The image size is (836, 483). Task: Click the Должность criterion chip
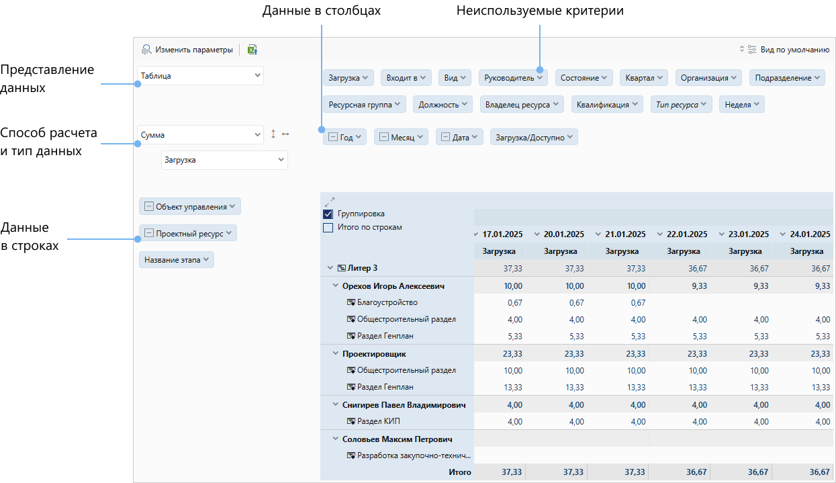click(x=443, y=104)
